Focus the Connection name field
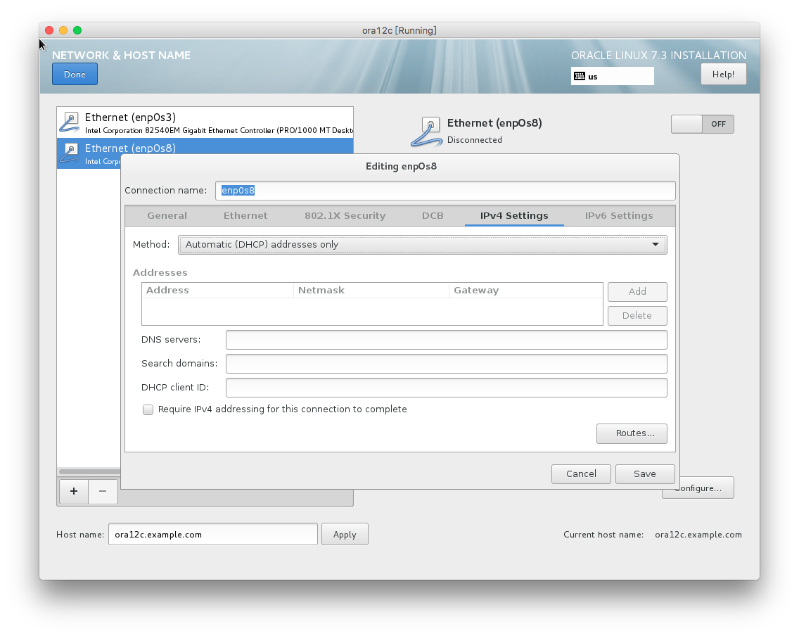The height and width of the screenshot is (636, 799). [x=445, y=191]
